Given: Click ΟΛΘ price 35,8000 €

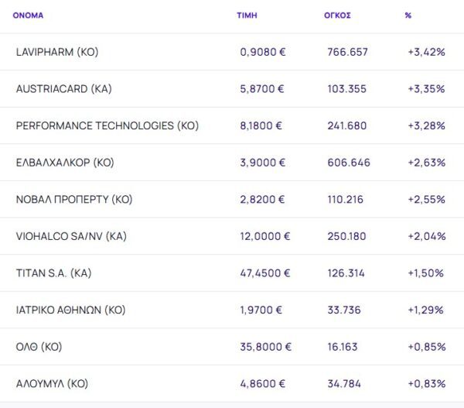Looking at the screenshot, I should pos(264,346).
